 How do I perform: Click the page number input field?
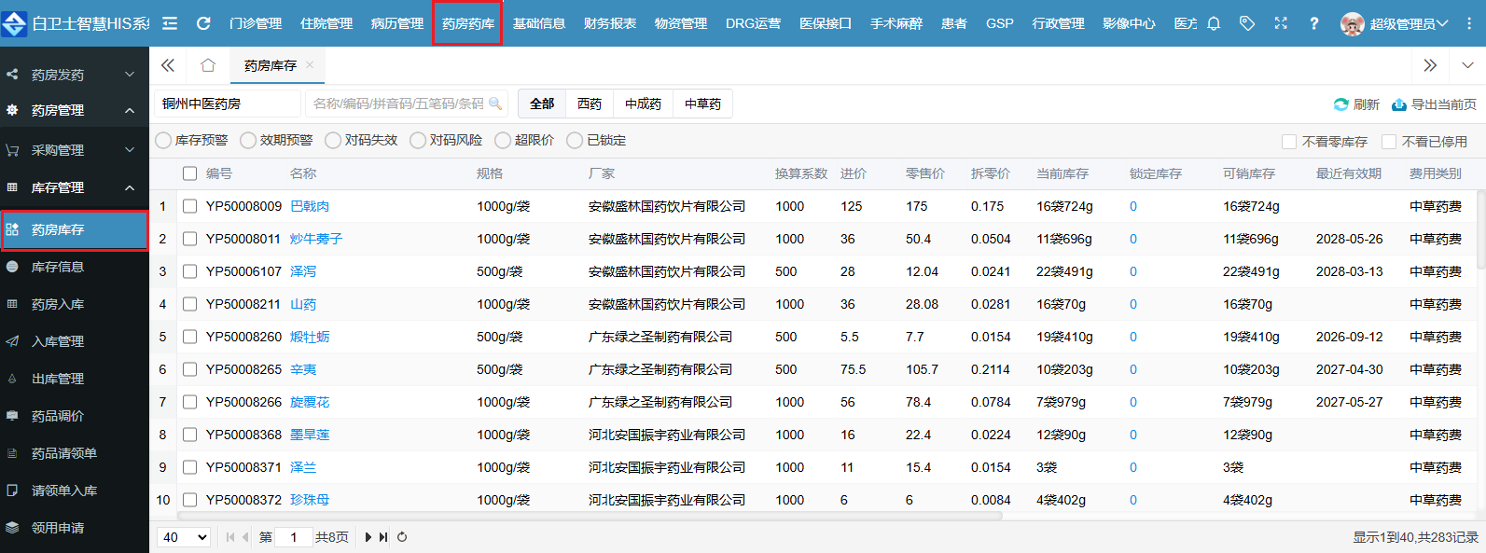[x=293, y=537]
